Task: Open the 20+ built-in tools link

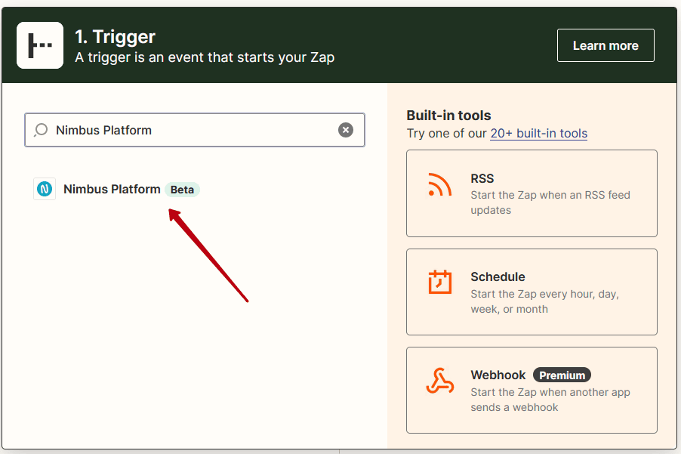Action: tap(538, 134)
